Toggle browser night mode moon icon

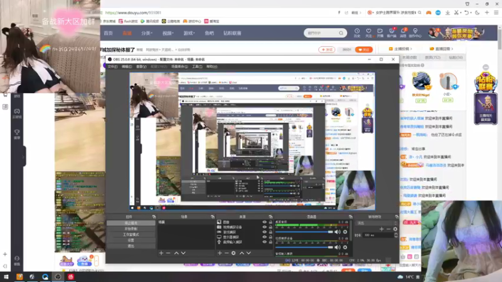478,13
